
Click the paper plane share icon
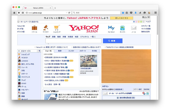point(140,13)
